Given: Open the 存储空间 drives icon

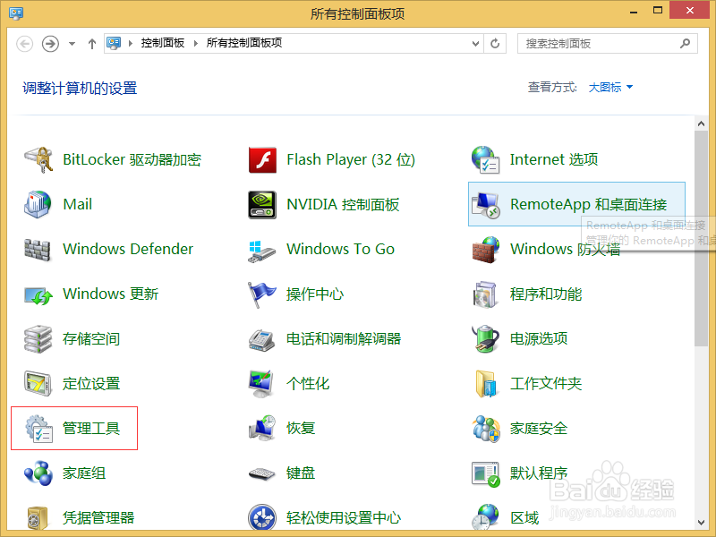Looking at the screenshot, I should [38, 339].
